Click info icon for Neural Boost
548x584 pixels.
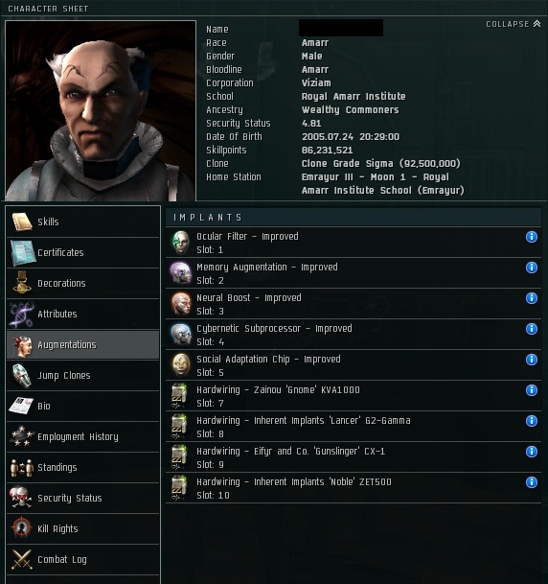pos(532,298)
